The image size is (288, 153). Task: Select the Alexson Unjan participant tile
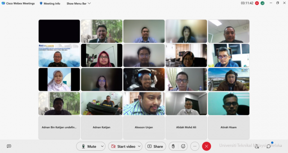[144, 127]
